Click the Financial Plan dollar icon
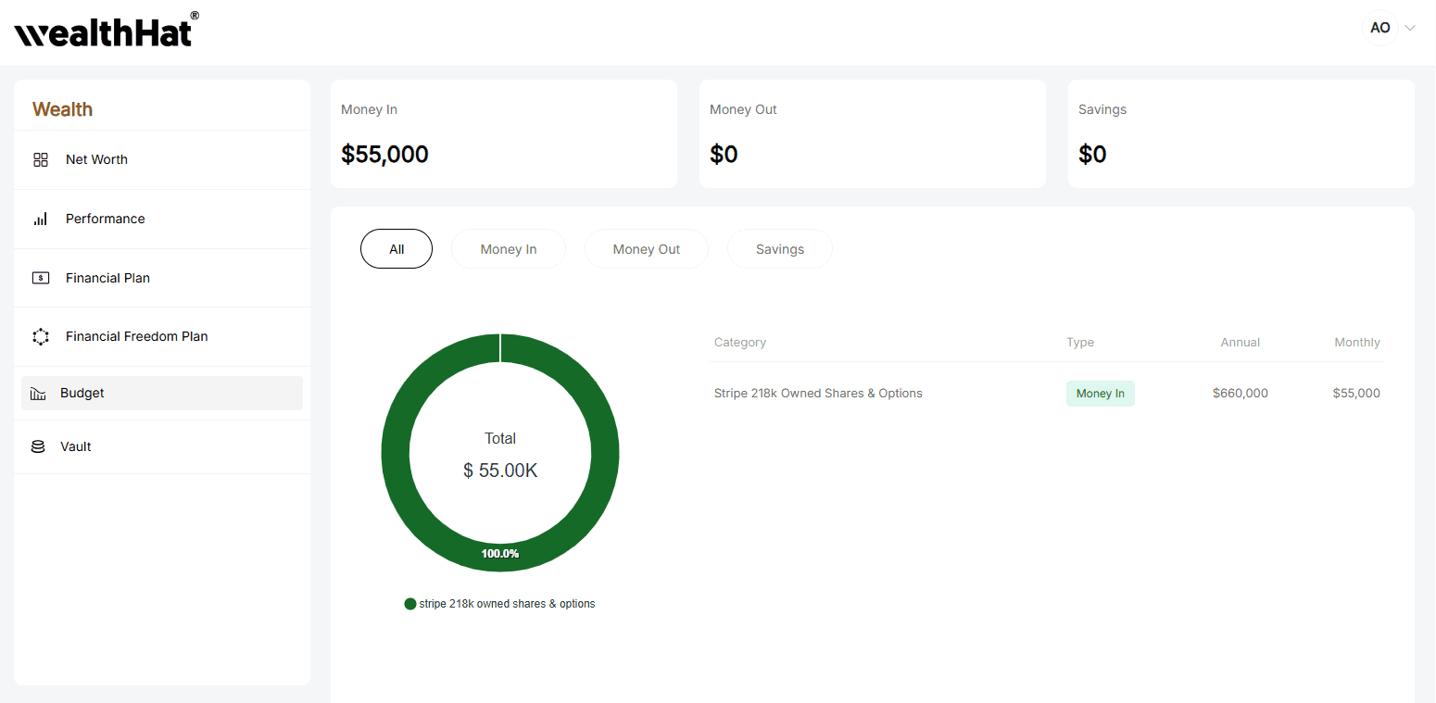Viewport: 1436px width, 703px height. [x=41, y=278]
